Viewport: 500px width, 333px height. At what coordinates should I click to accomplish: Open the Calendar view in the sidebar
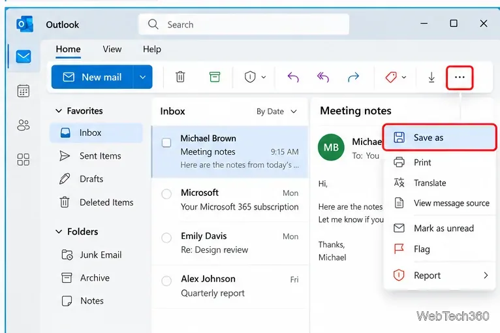click(23, 91)
